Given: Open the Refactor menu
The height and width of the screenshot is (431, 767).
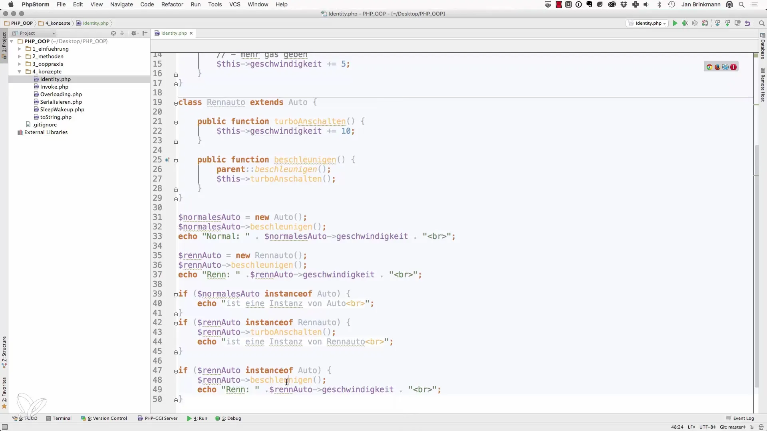Looking at the screenshot, I should (x=172, y=4).
